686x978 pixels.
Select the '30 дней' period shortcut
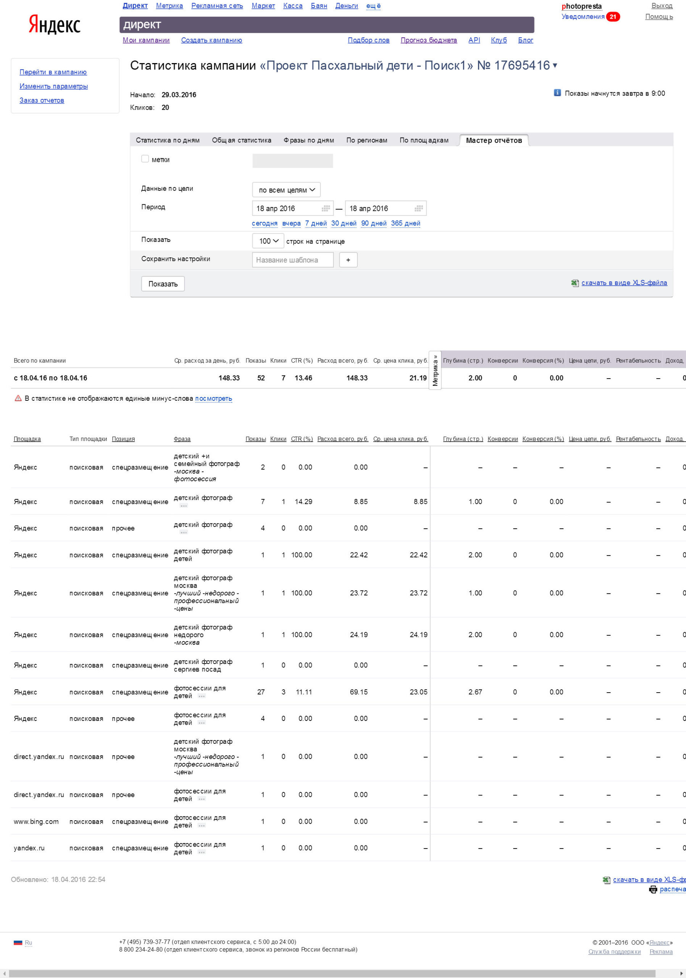point(344,223)
